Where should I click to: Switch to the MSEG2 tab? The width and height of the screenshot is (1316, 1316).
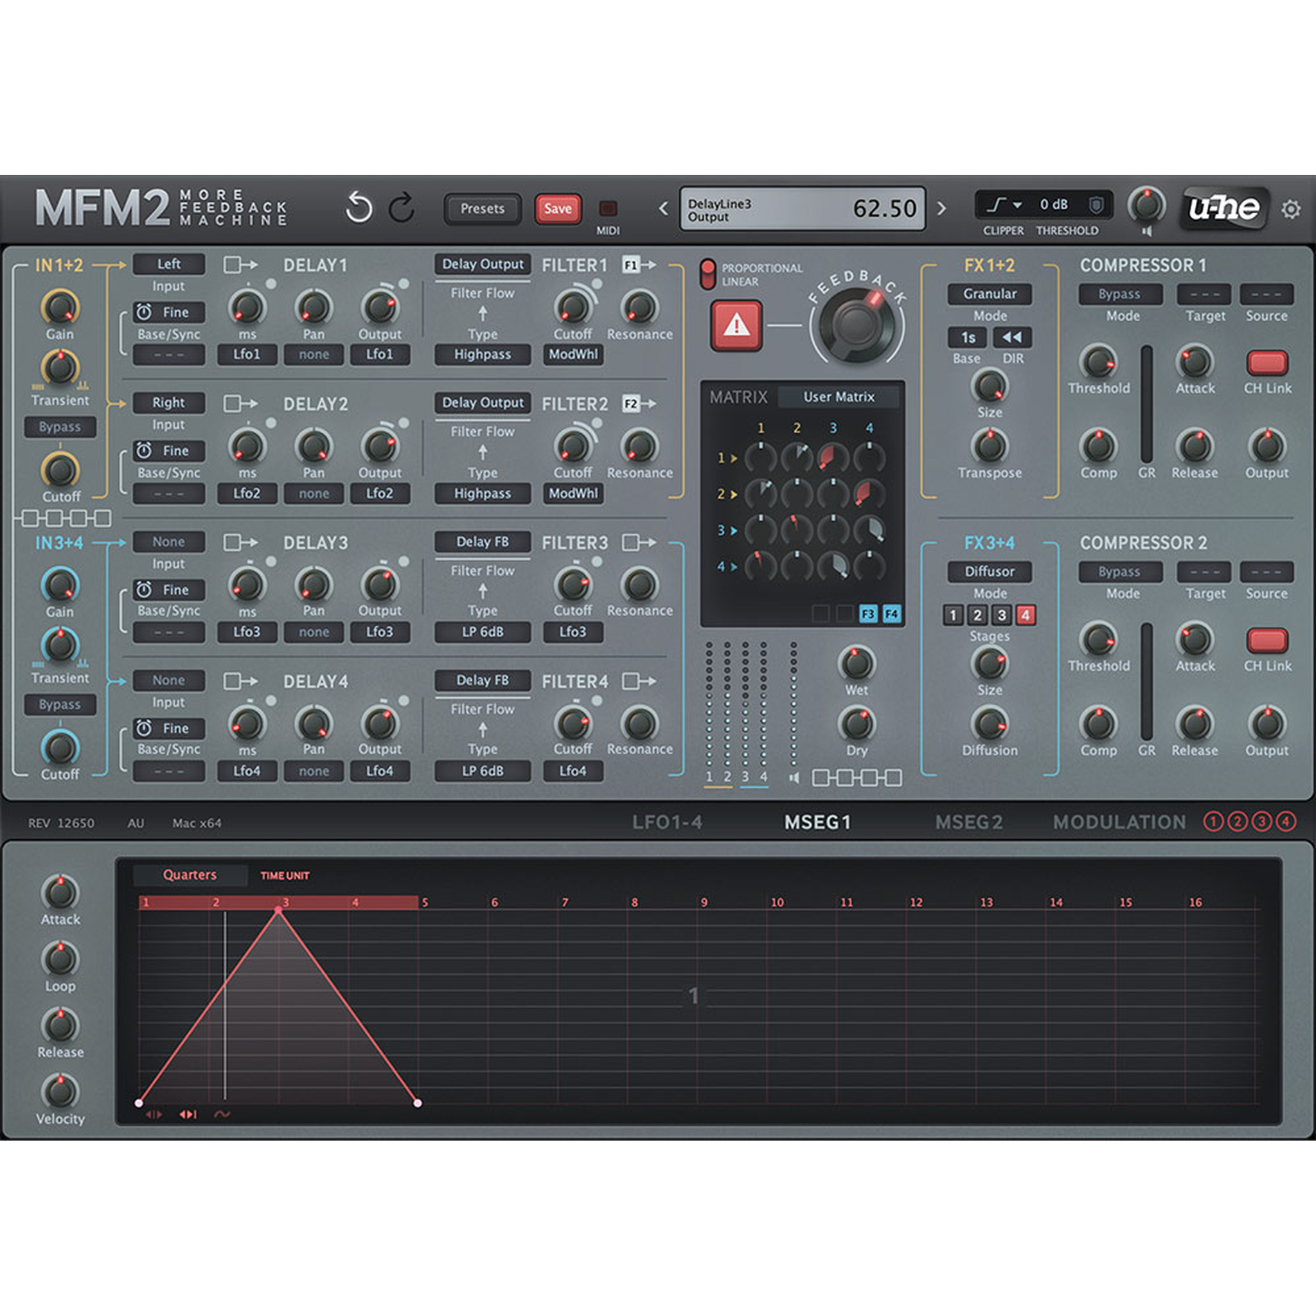click(968, 822)
